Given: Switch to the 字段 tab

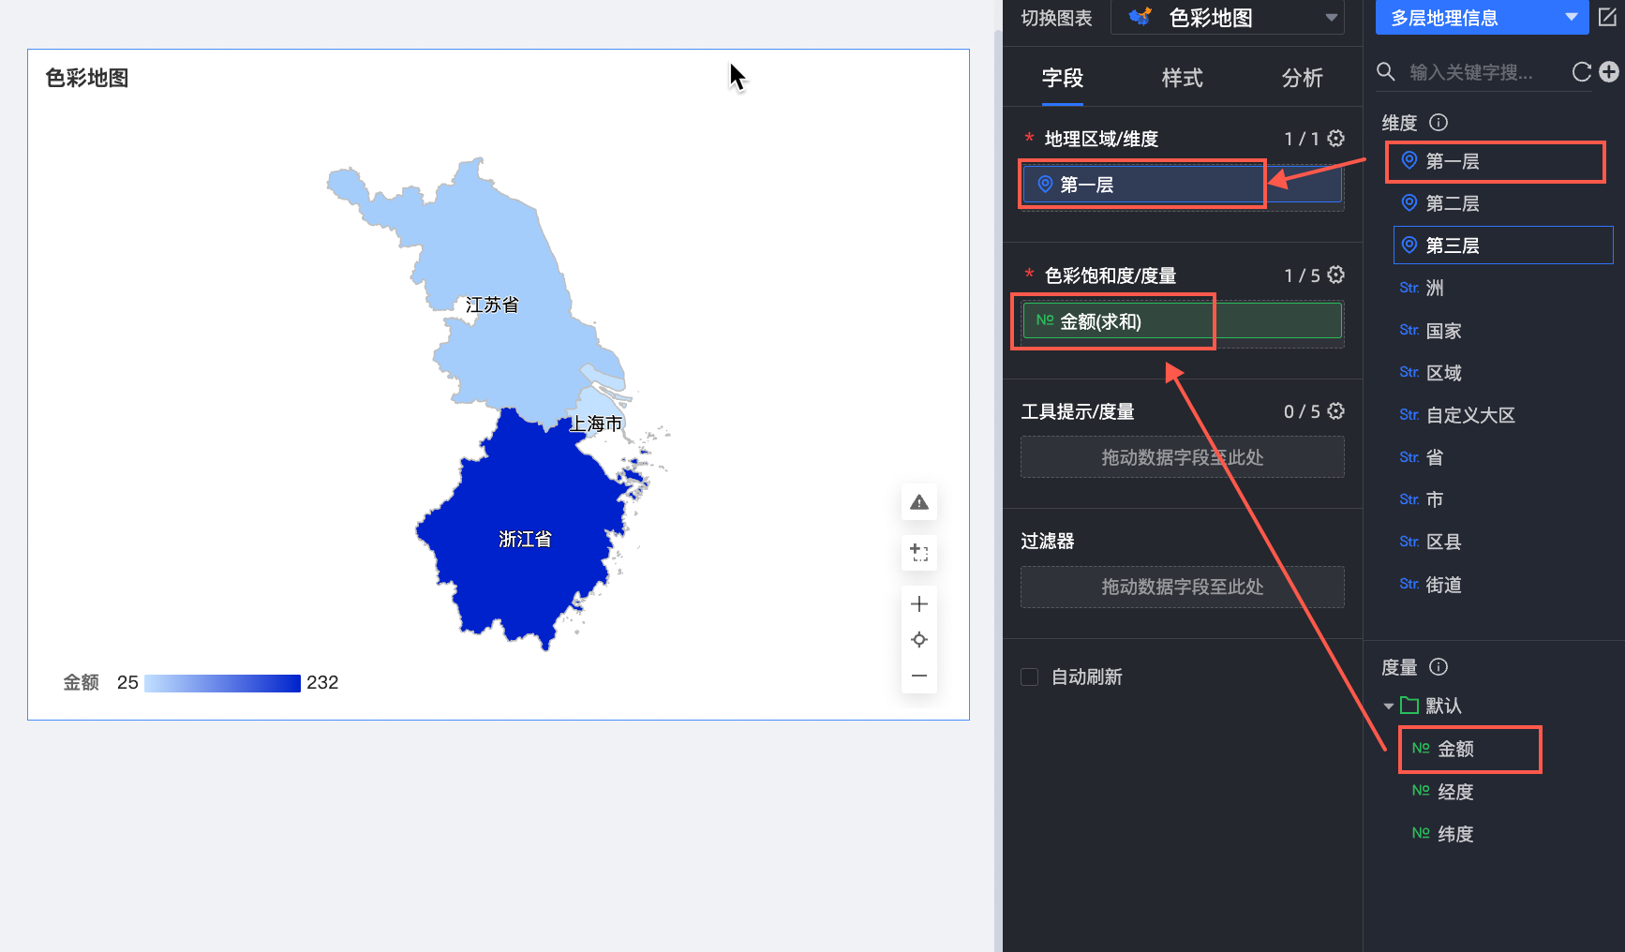Looking at the screenshot, I should tap(1063, 78).
